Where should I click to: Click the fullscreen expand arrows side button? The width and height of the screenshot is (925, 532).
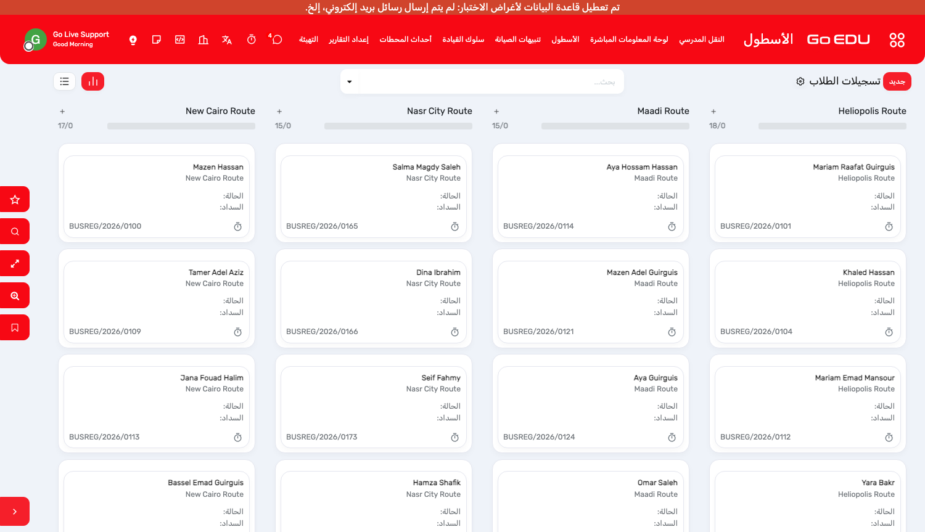15,264
